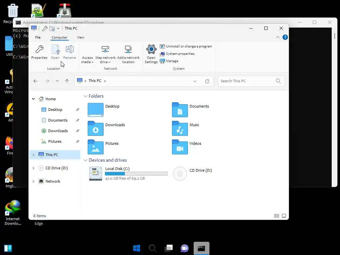Select Home in the navigation pane
This screenshot has width=340, height=255.
coord(50,99)
